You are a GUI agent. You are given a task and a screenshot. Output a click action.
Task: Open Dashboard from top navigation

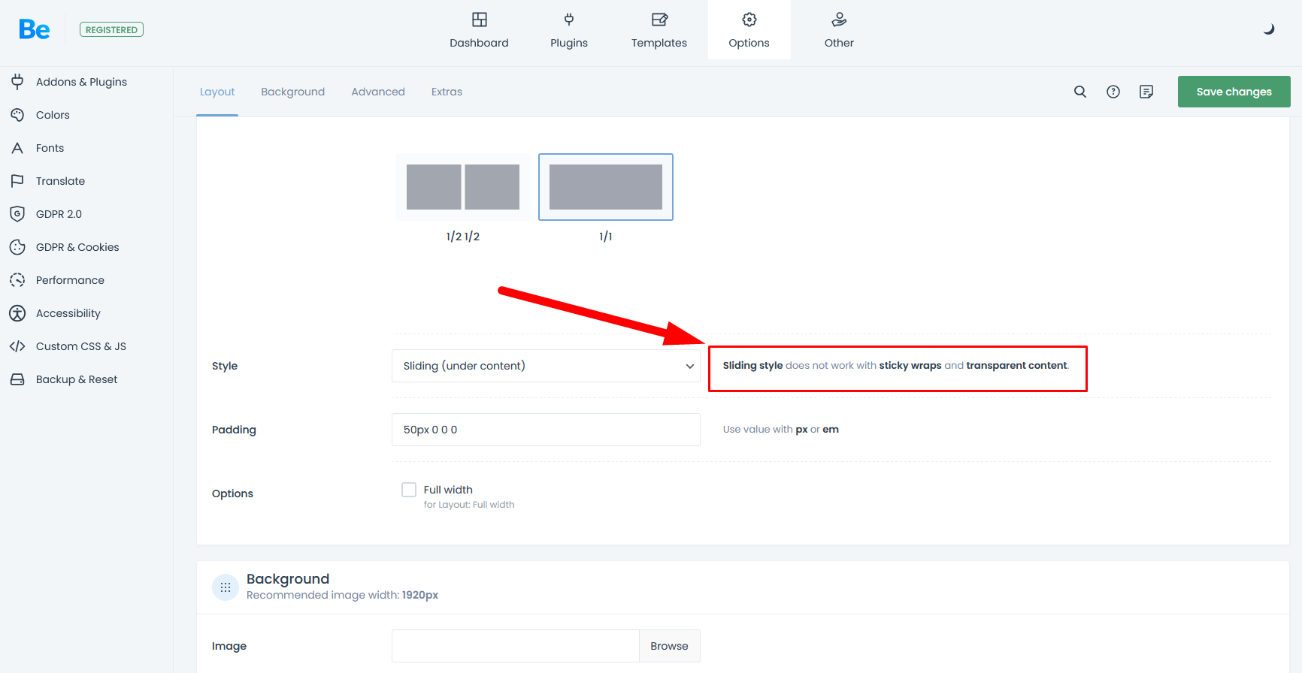pos(479,30)
